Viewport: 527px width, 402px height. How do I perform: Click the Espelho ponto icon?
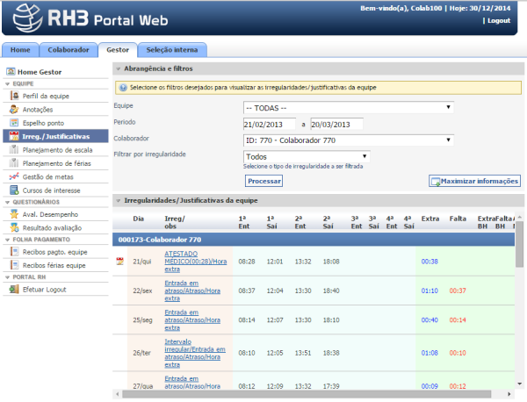(x=14, y=123)
